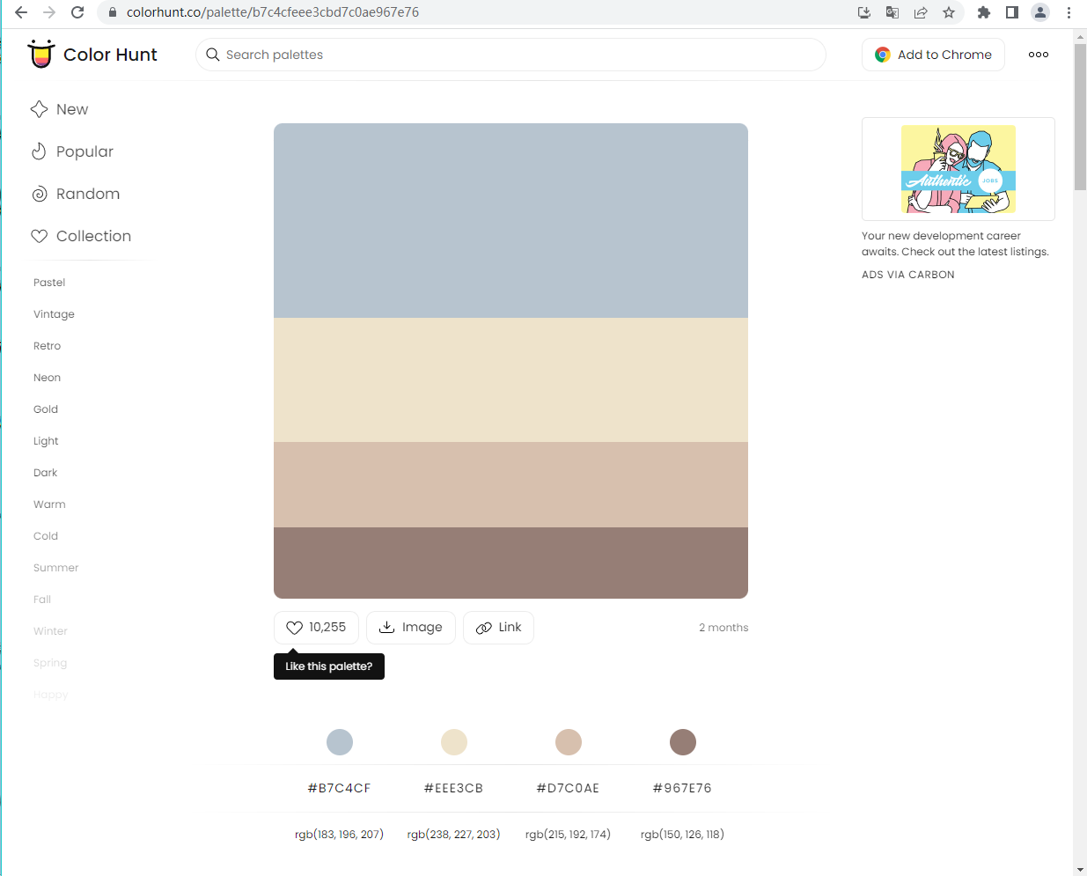Bookmark this page with star icon
Viewport: 1087px width, 876px height.
pyautogui.click(x=949, y=12)
